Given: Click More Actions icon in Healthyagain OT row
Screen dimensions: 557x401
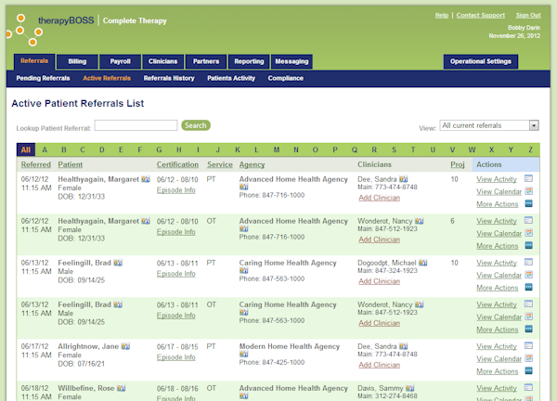Looking at the screenshot, I should [x=528, y=245].
